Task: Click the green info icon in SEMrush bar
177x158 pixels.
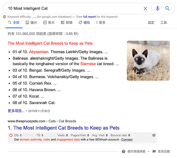Action: (154, 135)
